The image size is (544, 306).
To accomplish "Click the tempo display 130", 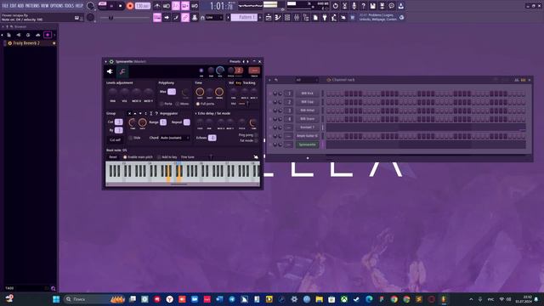I will tap(143, 6).
